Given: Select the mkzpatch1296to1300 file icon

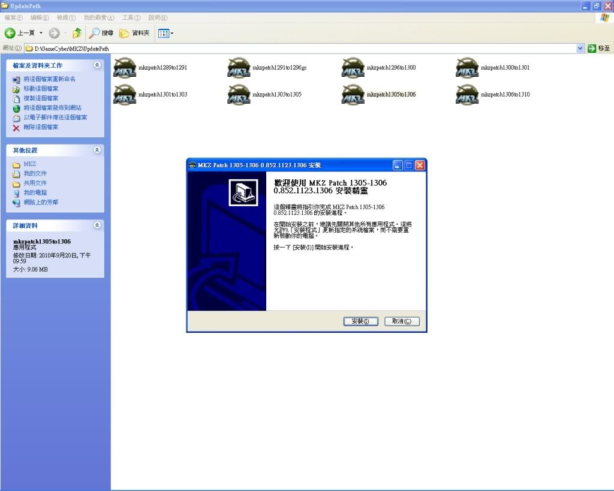Looking at the screenshot, I should click(x=353, y=68).
